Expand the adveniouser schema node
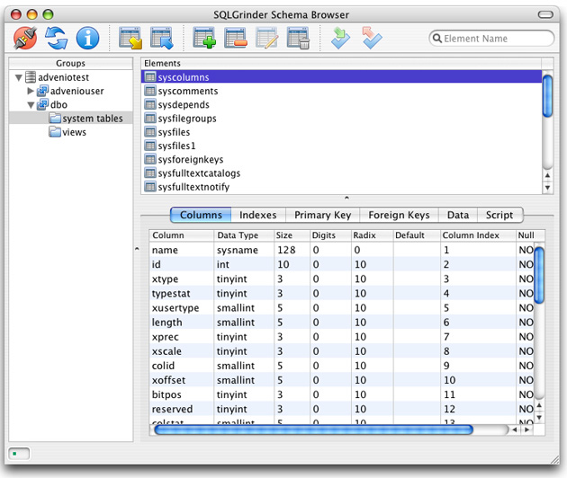This screenshot has width=567, height=478. (31, 91)
